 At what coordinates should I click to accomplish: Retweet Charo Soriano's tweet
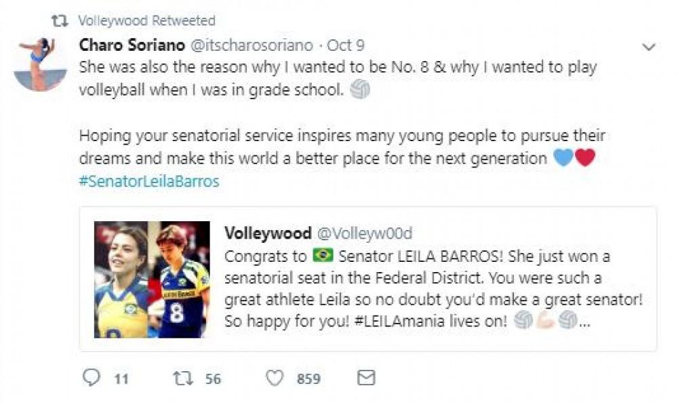point(182,378)
